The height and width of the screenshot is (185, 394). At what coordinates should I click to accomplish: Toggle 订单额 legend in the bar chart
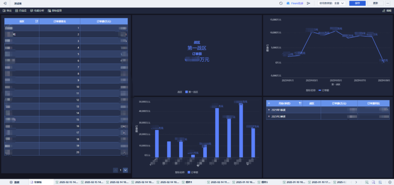point(193,172)
